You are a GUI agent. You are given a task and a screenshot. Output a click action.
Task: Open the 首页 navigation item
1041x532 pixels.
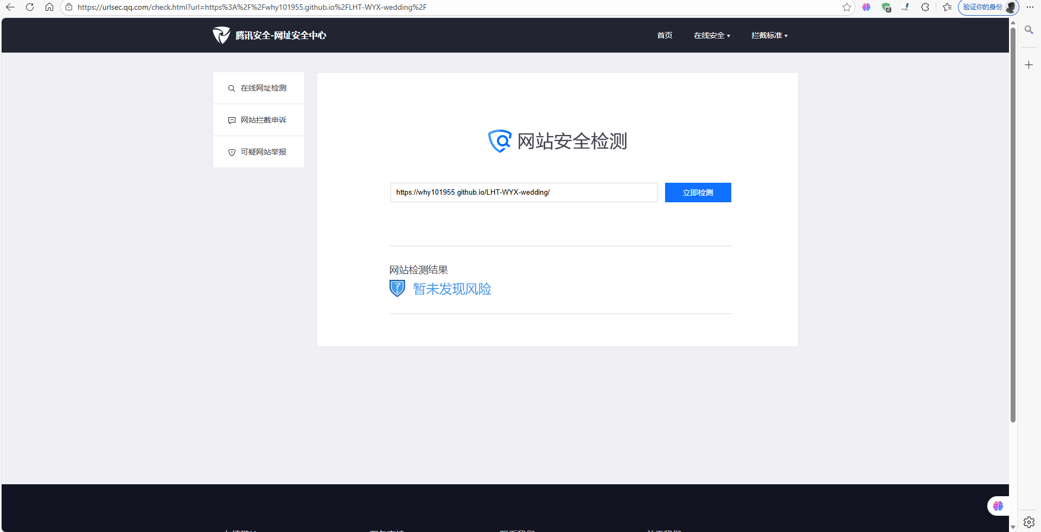(665, 35)
